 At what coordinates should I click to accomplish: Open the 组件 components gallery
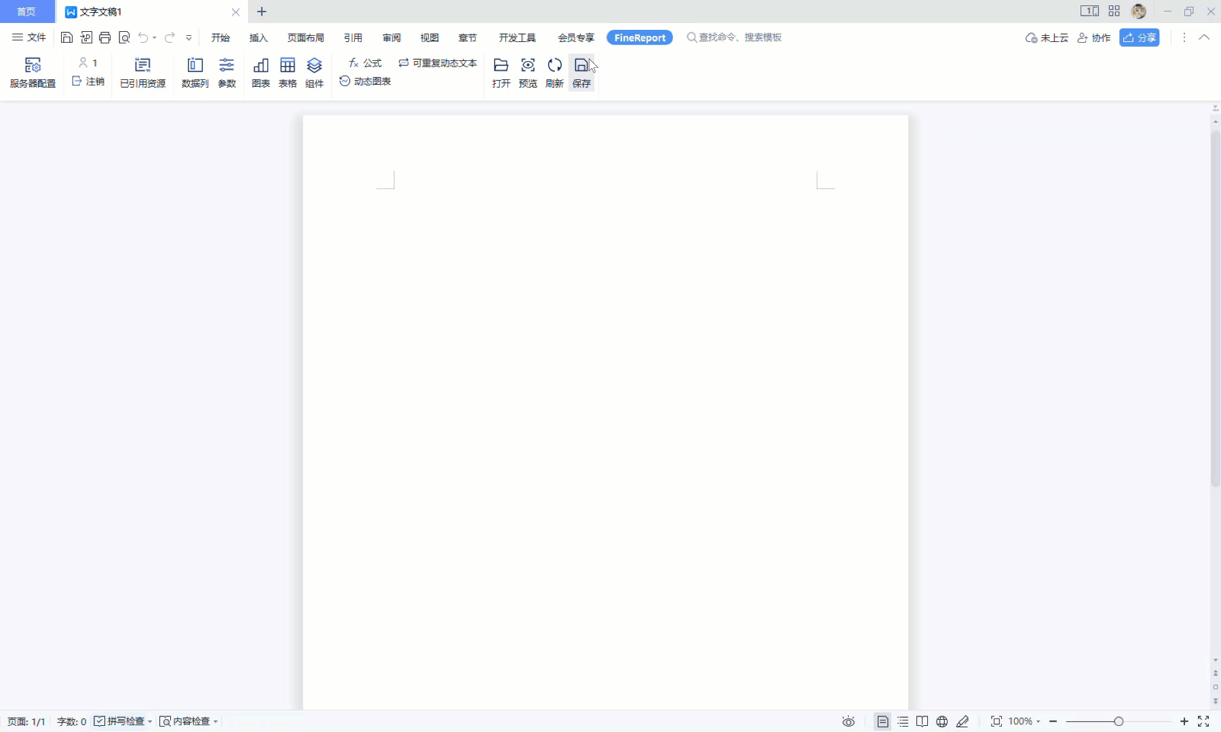click(x=315, y=72)
